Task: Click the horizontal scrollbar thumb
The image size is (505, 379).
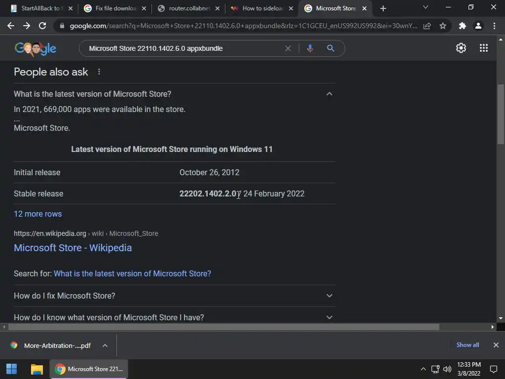Action: coord(224,327)
